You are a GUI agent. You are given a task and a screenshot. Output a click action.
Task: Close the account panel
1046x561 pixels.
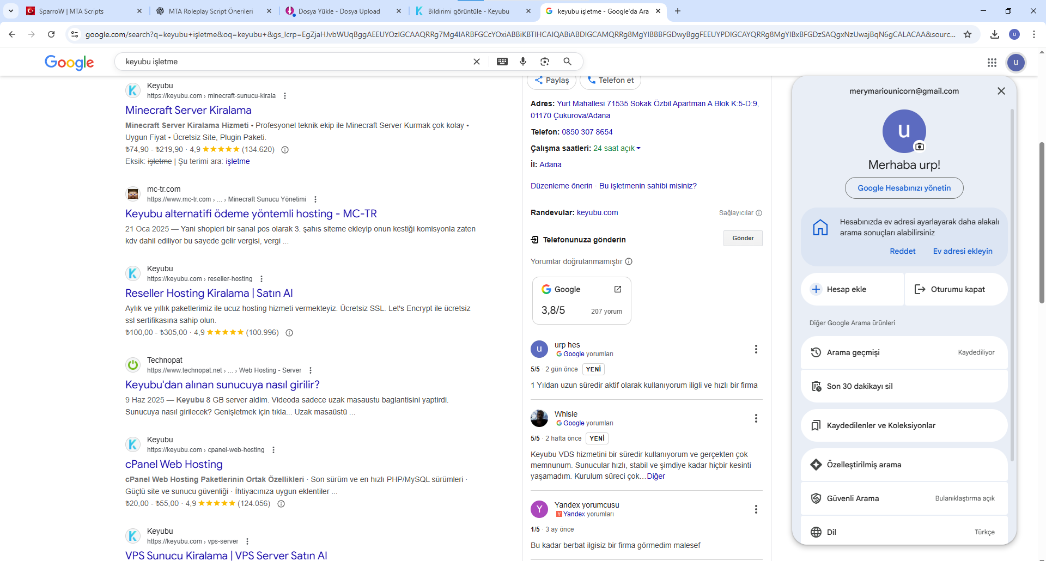coord(1001,91)
